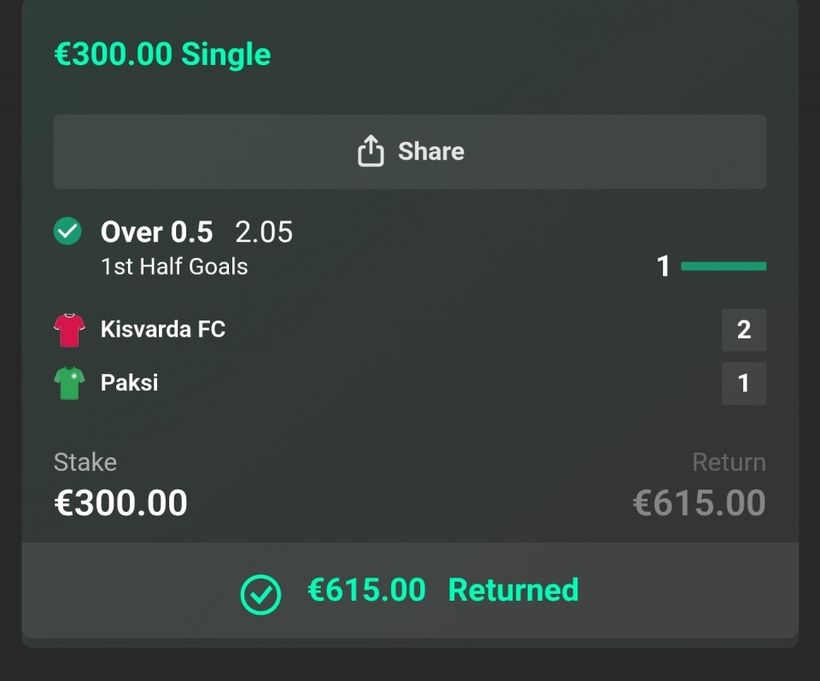Screen dimensions: 820x681
Task: Open the €300.00 Single bet header
Action: point(162,55)
